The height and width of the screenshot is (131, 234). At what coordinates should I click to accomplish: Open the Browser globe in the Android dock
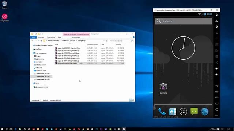[x=205, y=112]
